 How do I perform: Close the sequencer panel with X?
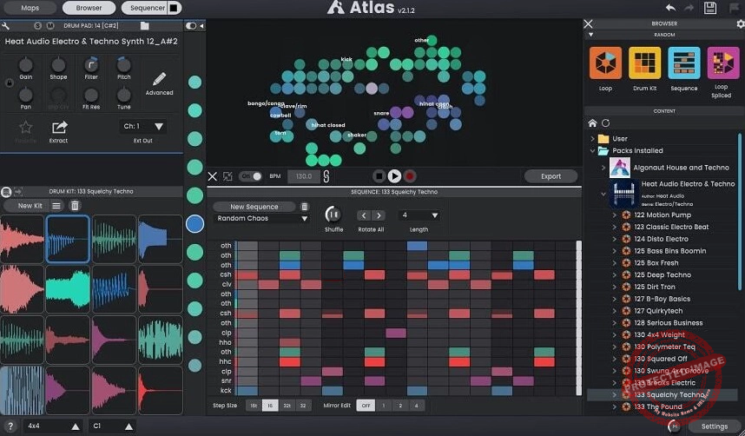(x=213, y=176)
